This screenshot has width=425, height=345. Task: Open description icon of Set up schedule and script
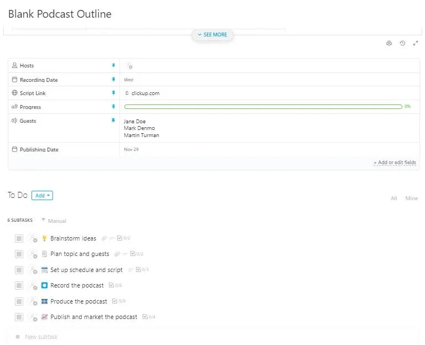(130, 270)
